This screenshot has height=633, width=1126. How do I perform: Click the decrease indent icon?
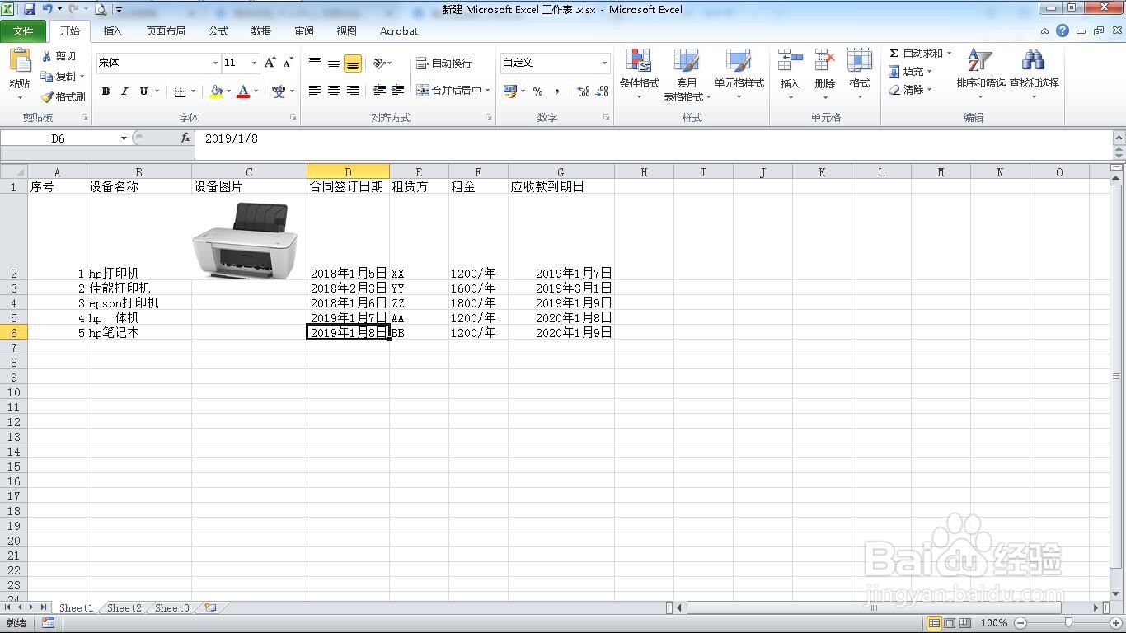[x=379, y=91]
